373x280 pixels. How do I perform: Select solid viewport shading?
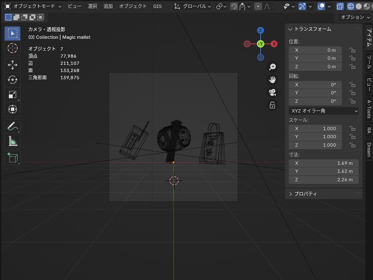pos(359,6)
